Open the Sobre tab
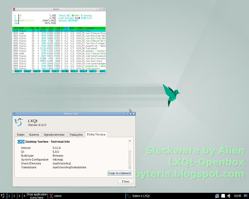 click(x=21, y=134)
